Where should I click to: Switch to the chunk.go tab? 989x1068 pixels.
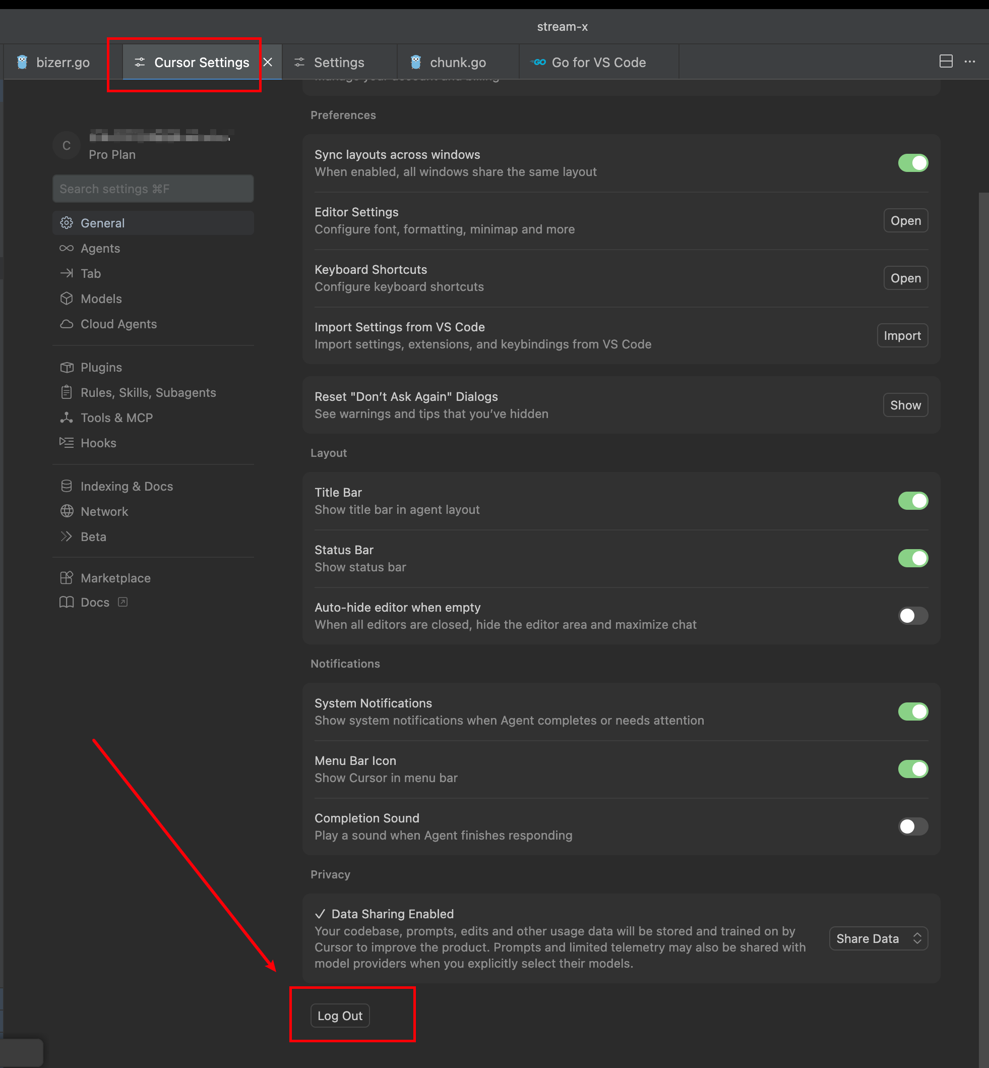click(458, 62)
